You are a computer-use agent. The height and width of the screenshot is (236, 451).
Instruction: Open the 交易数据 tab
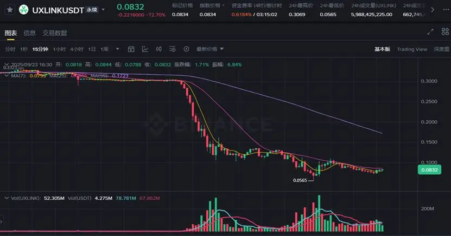[x=55, y=33]
